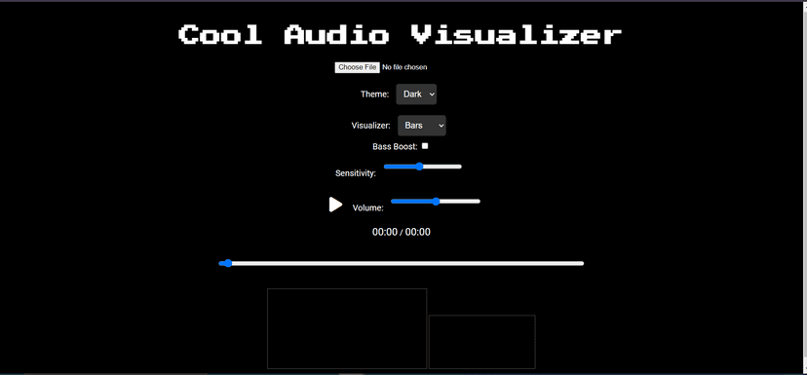Viewport: 807px width, 375px height.
Task: Open the Theme dropdown set to Dark
Action: click(416, 94)
